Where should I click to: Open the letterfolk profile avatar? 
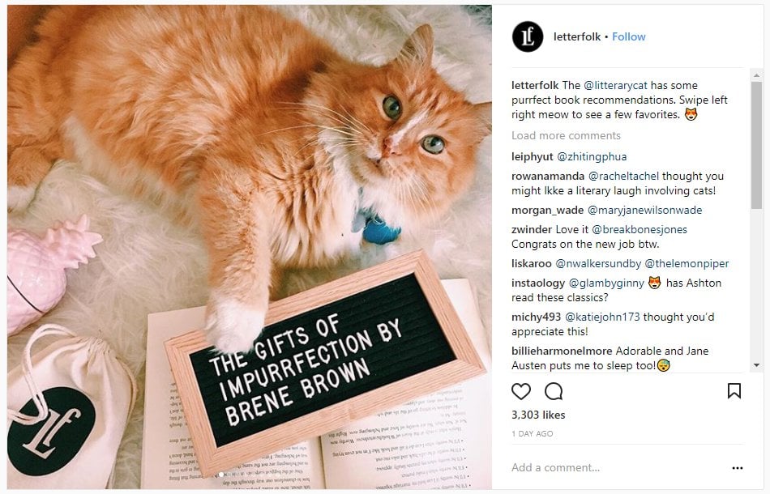click(x=528, y=36)
